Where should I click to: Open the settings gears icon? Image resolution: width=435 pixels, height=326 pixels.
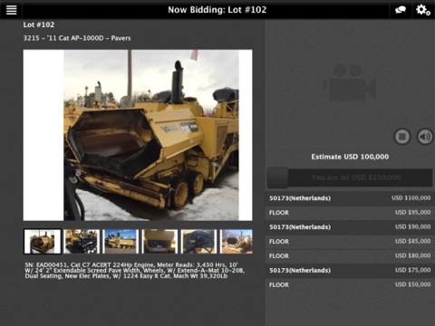[x=423, y=10]
